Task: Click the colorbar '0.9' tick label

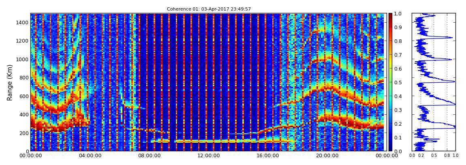Action: coord(398,27)
